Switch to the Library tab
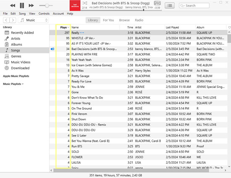Screen dimensions: 231x178 coord(93,20)
